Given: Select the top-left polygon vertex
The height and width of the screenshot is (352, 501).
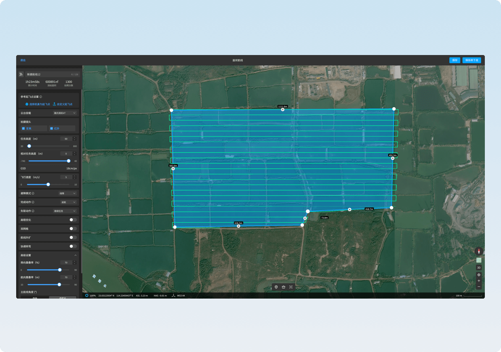Looking at the screenshot, I should (x=172, y=110).
